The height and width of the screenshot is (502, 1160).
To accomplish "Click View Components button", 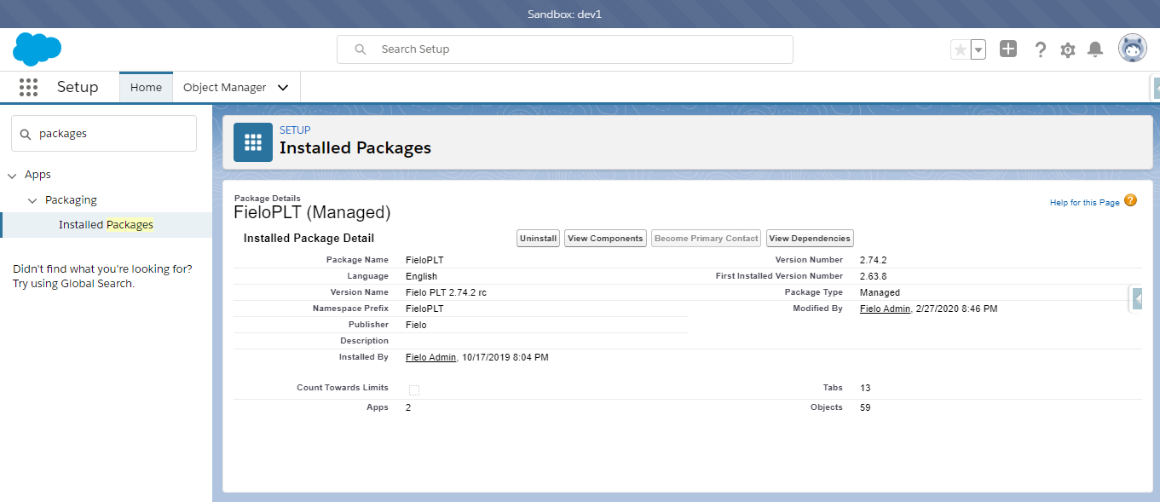I will pyautogui.click(x=605, y=239).
